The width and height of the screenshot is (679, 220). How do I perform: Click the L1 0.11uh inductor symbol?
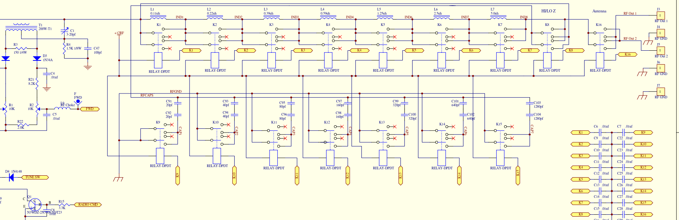pos(158,17)
